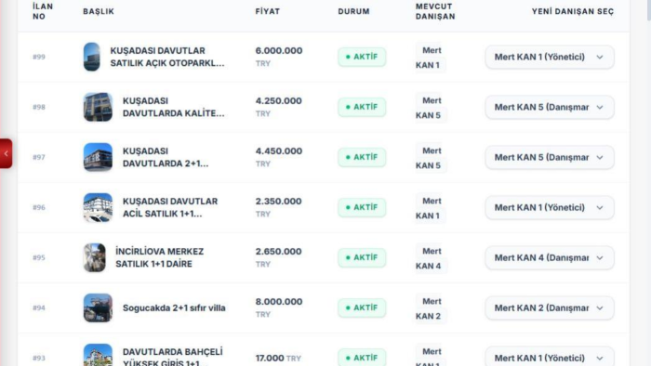651x366 pixels.
Task: Click AKTİF status badge of listing #96
Action: click(362, 207)
